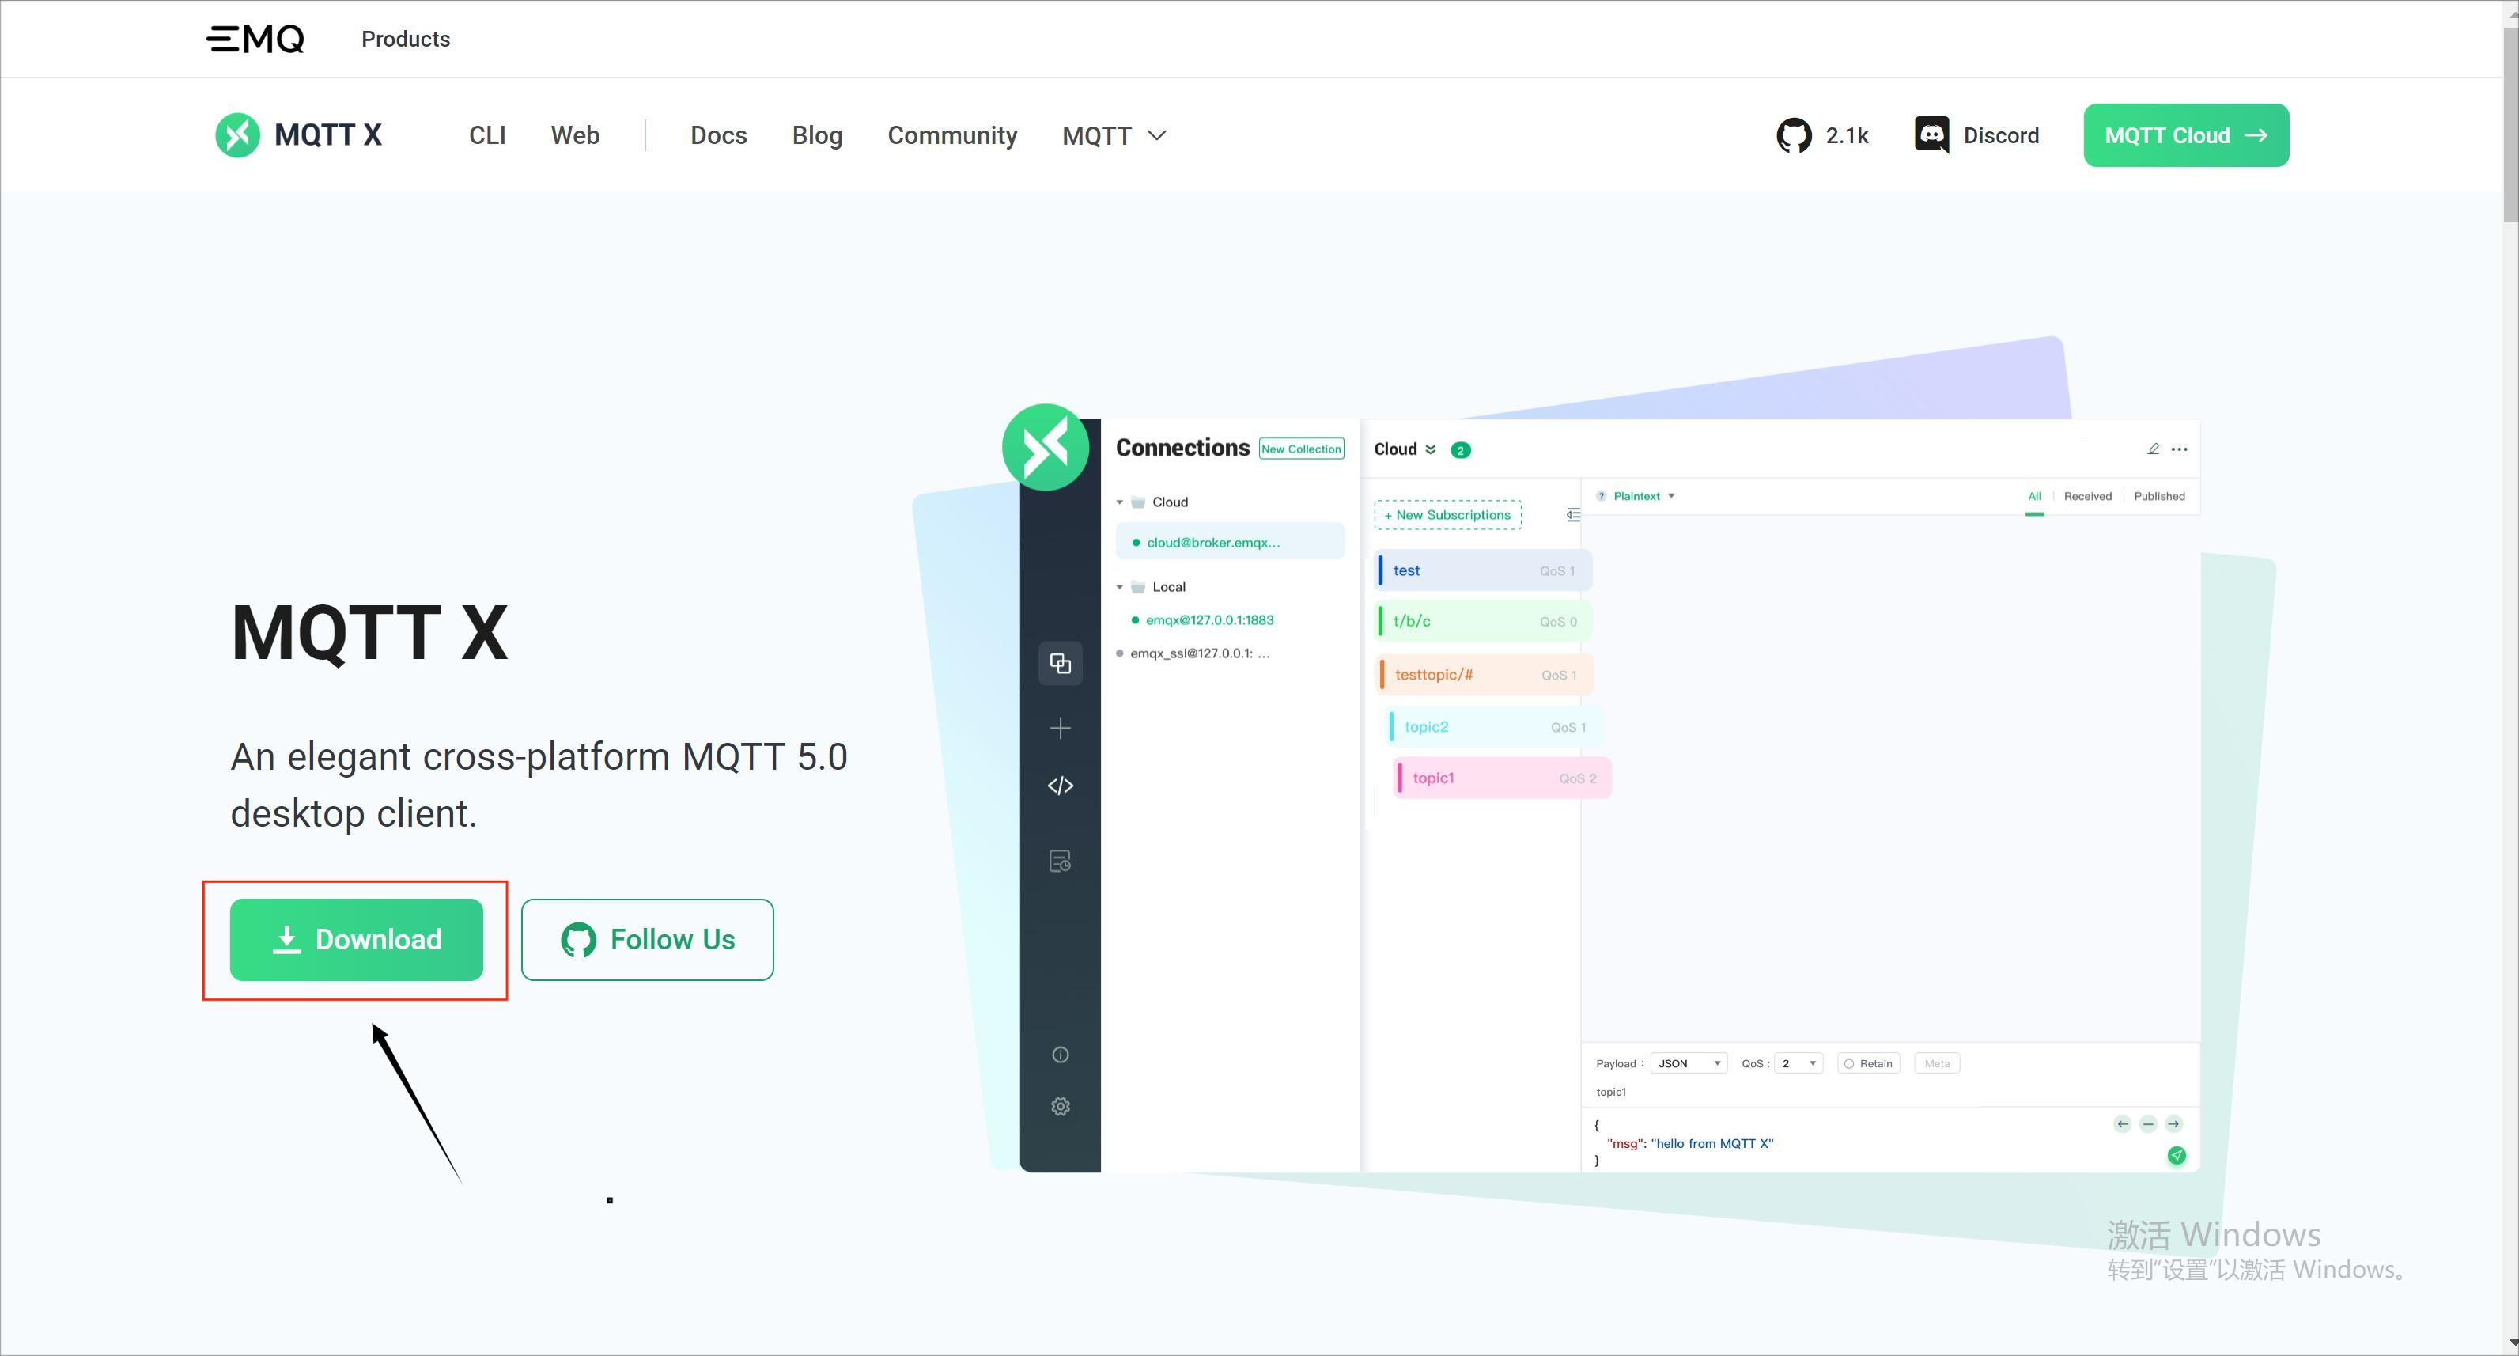Click New Subscriptions button

click(1447, 514)
